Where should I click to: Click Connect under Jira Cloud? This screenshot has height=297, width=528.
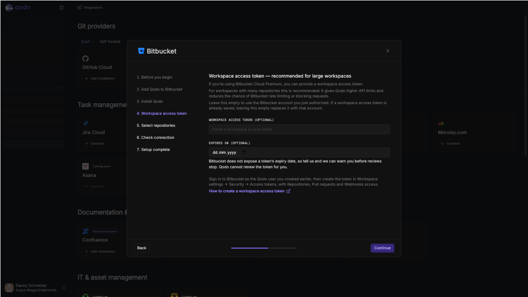click(94, 143)
